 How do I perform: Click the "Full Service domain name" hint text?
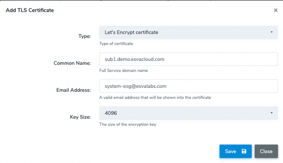[123, 71]
